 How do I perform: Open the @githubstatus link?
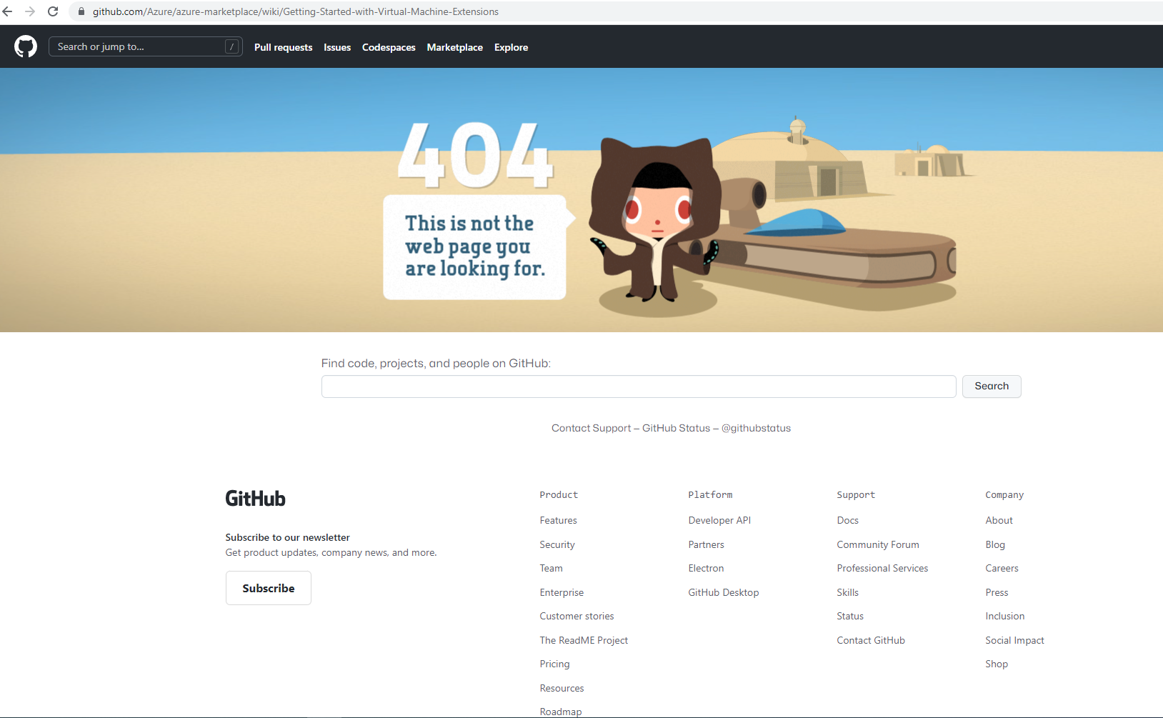click(x=755, y=428)
